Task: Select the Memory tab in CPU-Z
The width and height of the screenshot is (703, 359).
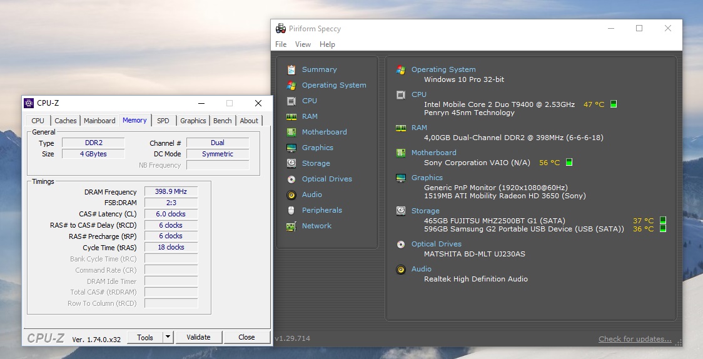Action: tap(134, 120)
